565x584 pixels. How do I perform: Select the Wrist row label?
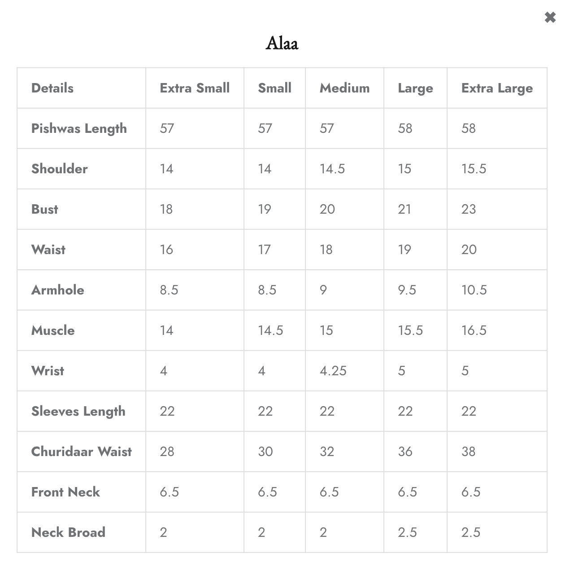pos(48,371)
